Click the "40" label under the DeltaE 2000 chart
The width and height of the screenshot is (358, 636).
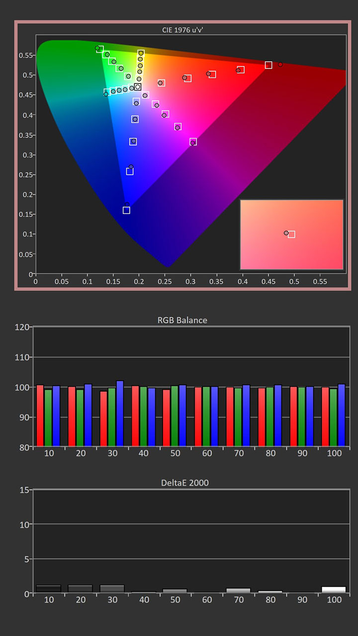pos(144,600)
